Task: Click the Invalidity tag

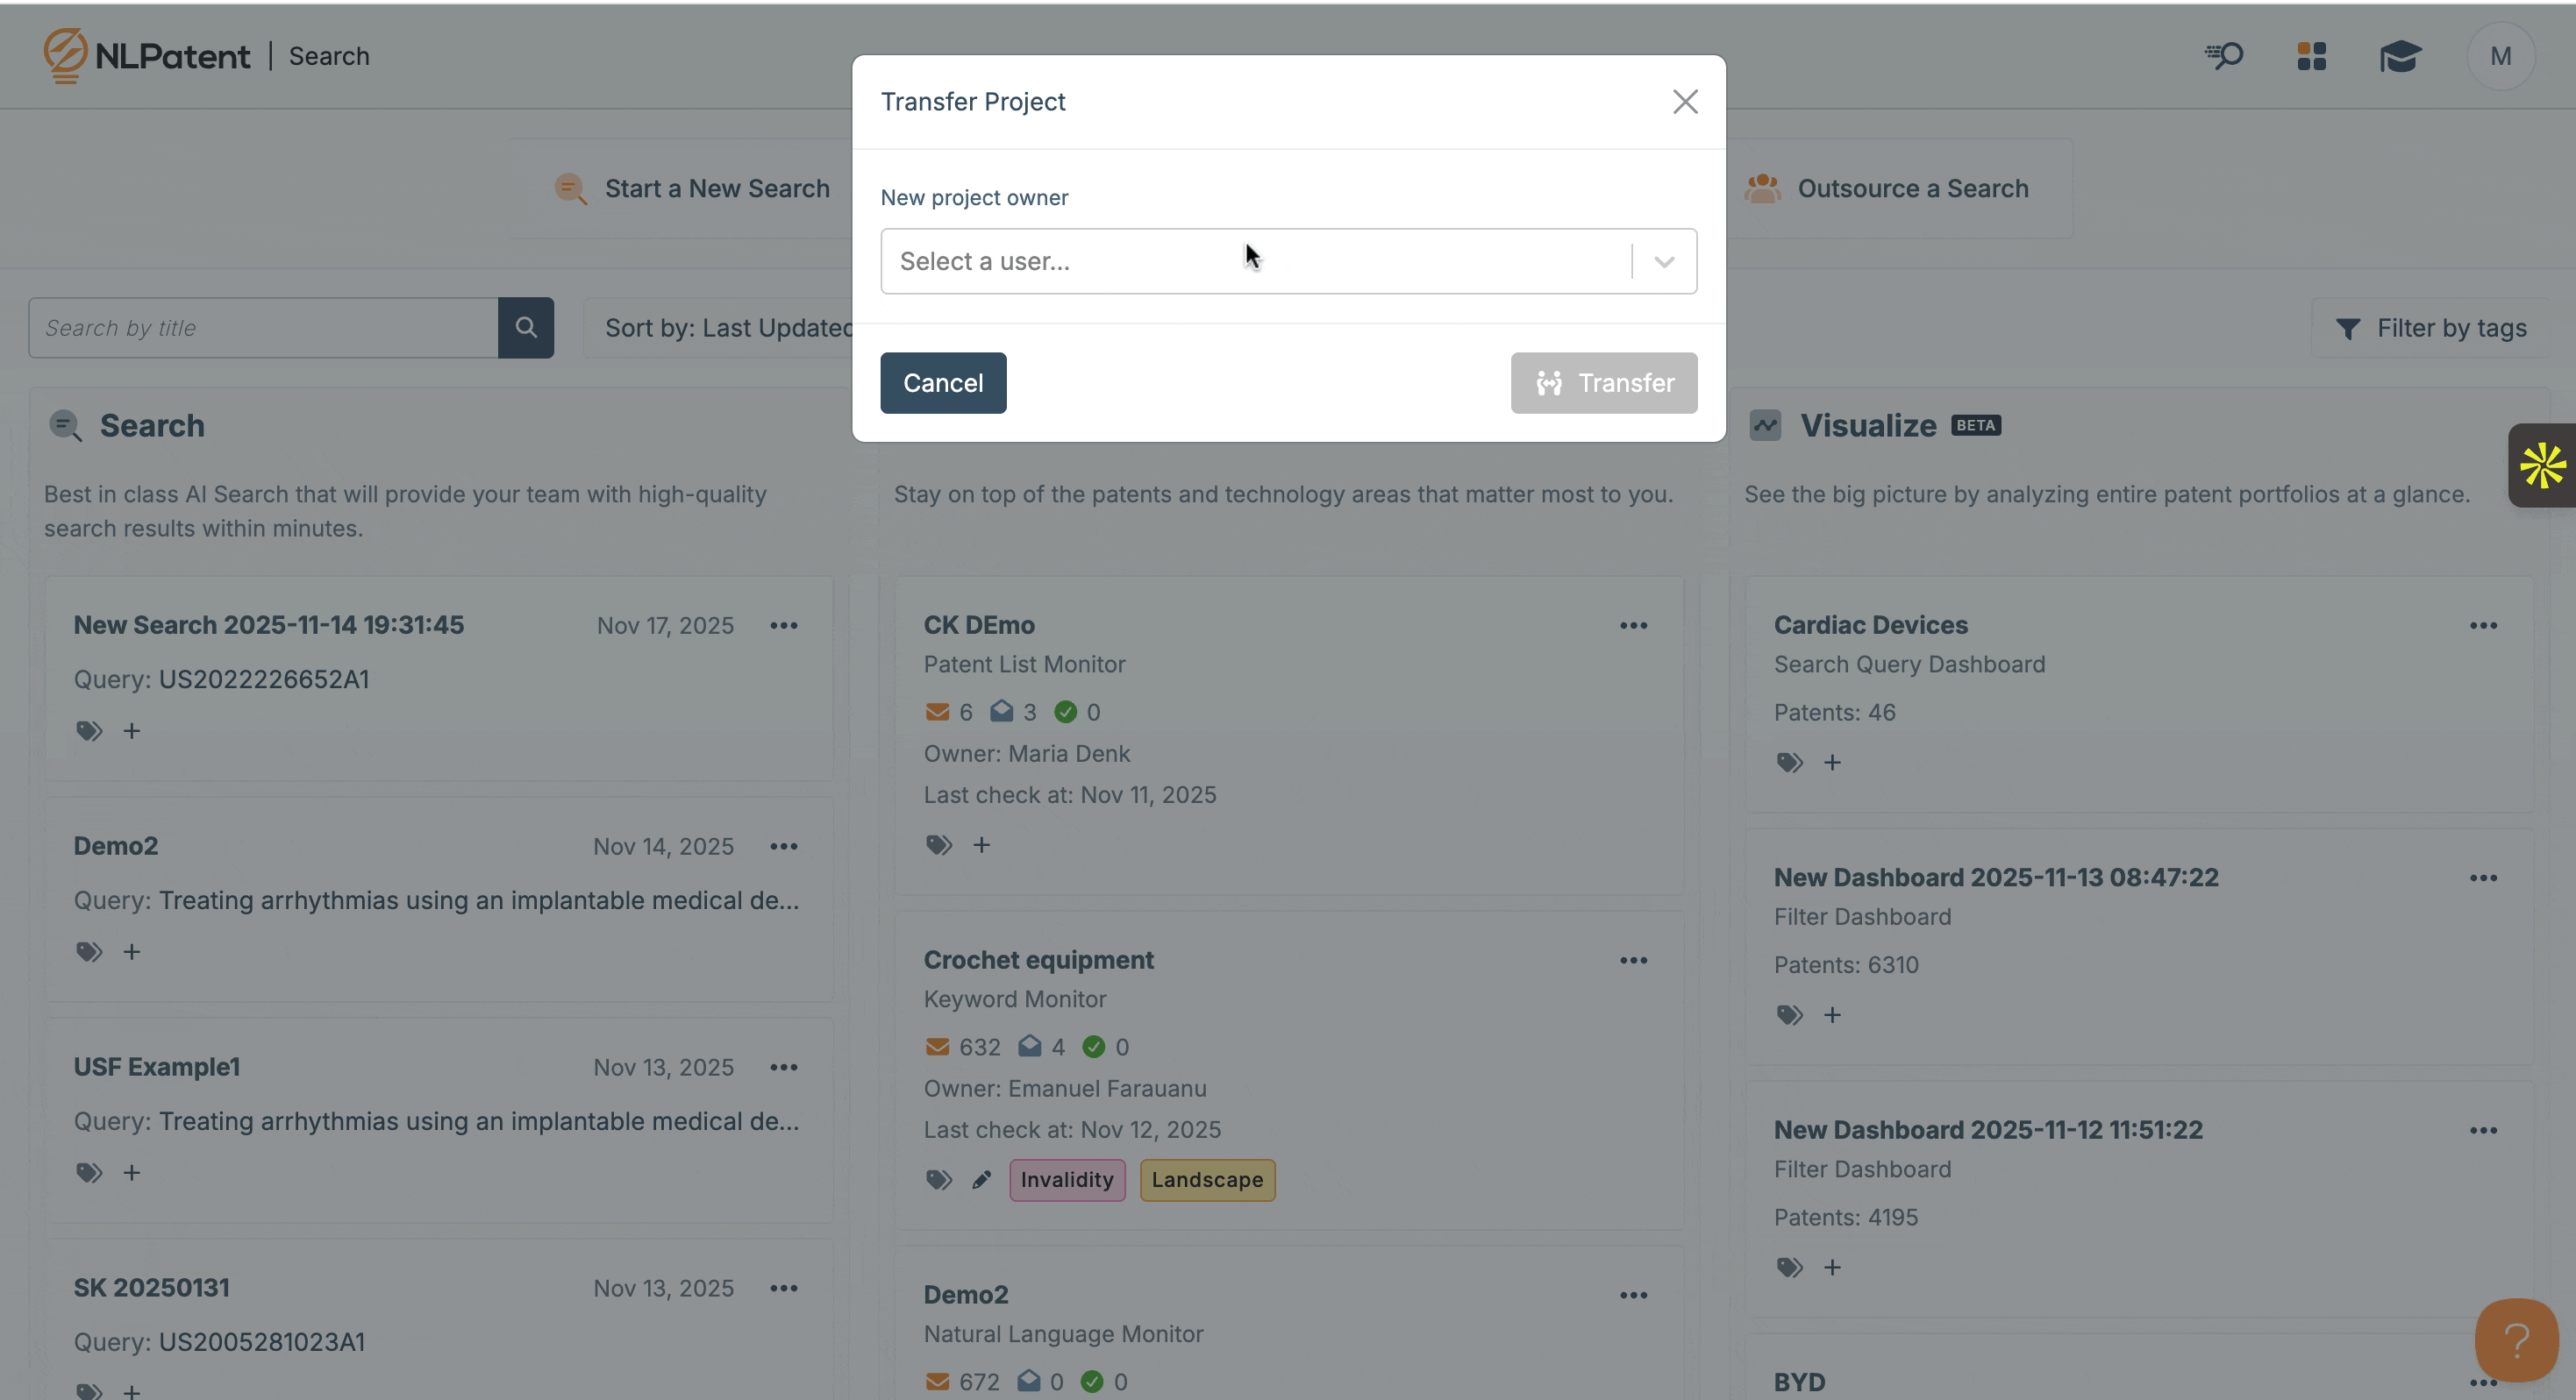Action: 1066,1180
